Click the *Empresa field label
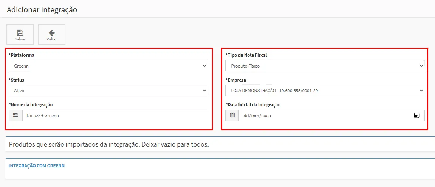Image resolution: width=435 pixels, height=187 pixels. [236, 80]
